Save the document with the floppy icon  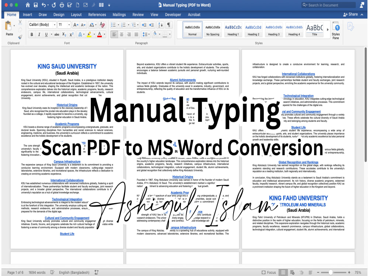36,5
